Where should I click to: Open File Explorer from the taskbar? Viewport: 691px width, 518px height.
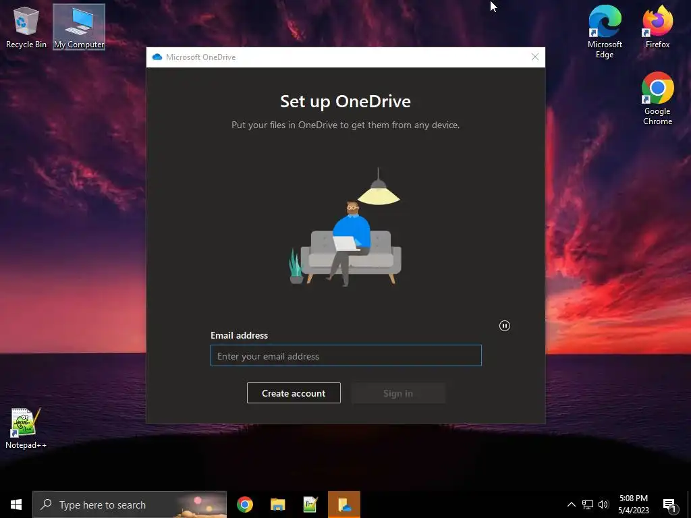[x=277, y=505]
